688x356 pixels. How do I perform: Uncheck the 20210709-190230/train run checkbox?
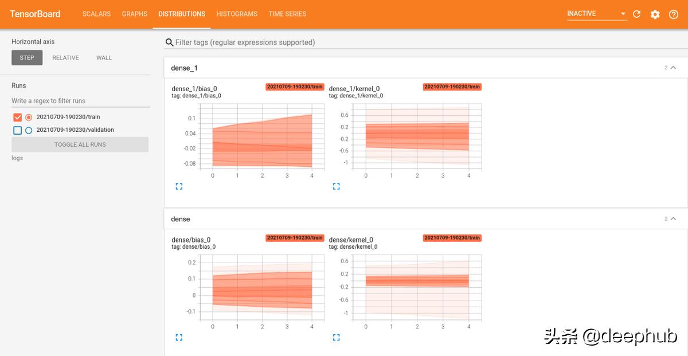coord(17,117)
